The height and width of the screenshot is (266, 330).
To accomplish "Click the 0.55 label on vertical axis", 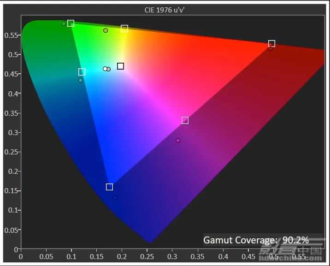I will click(11, 35).
